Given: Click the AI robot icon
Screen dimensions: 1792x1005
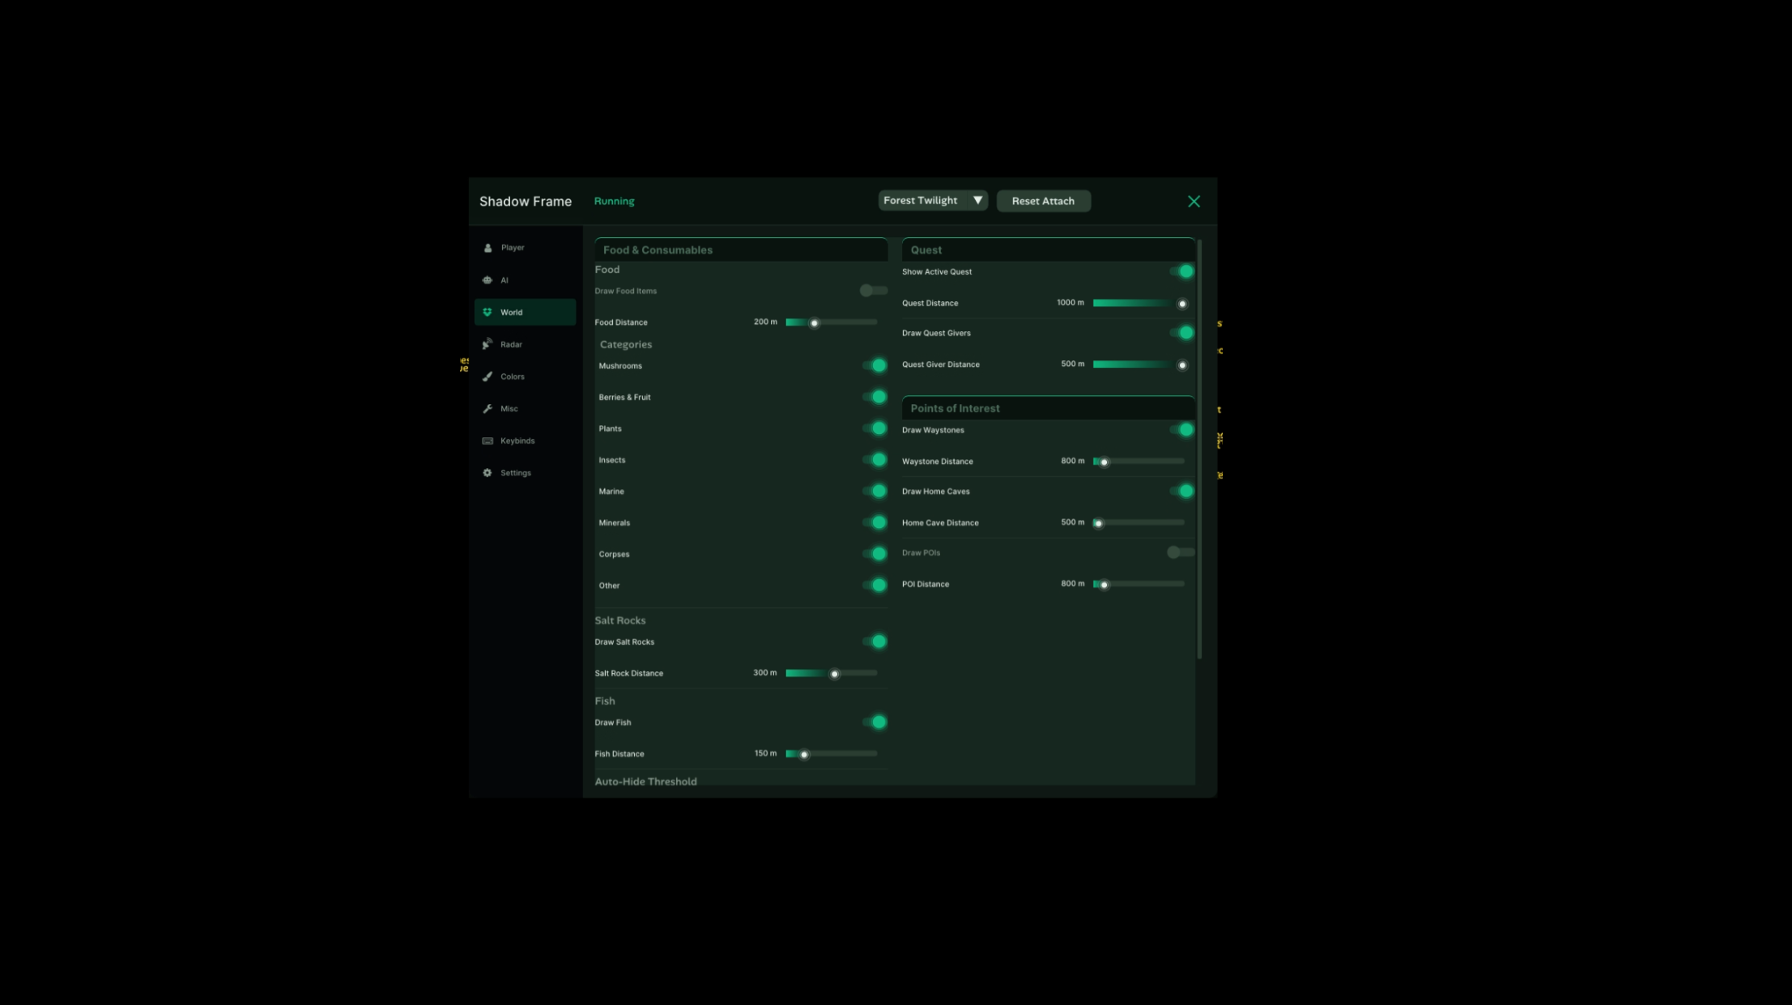Looking at the screenshot, I should 487,280.
